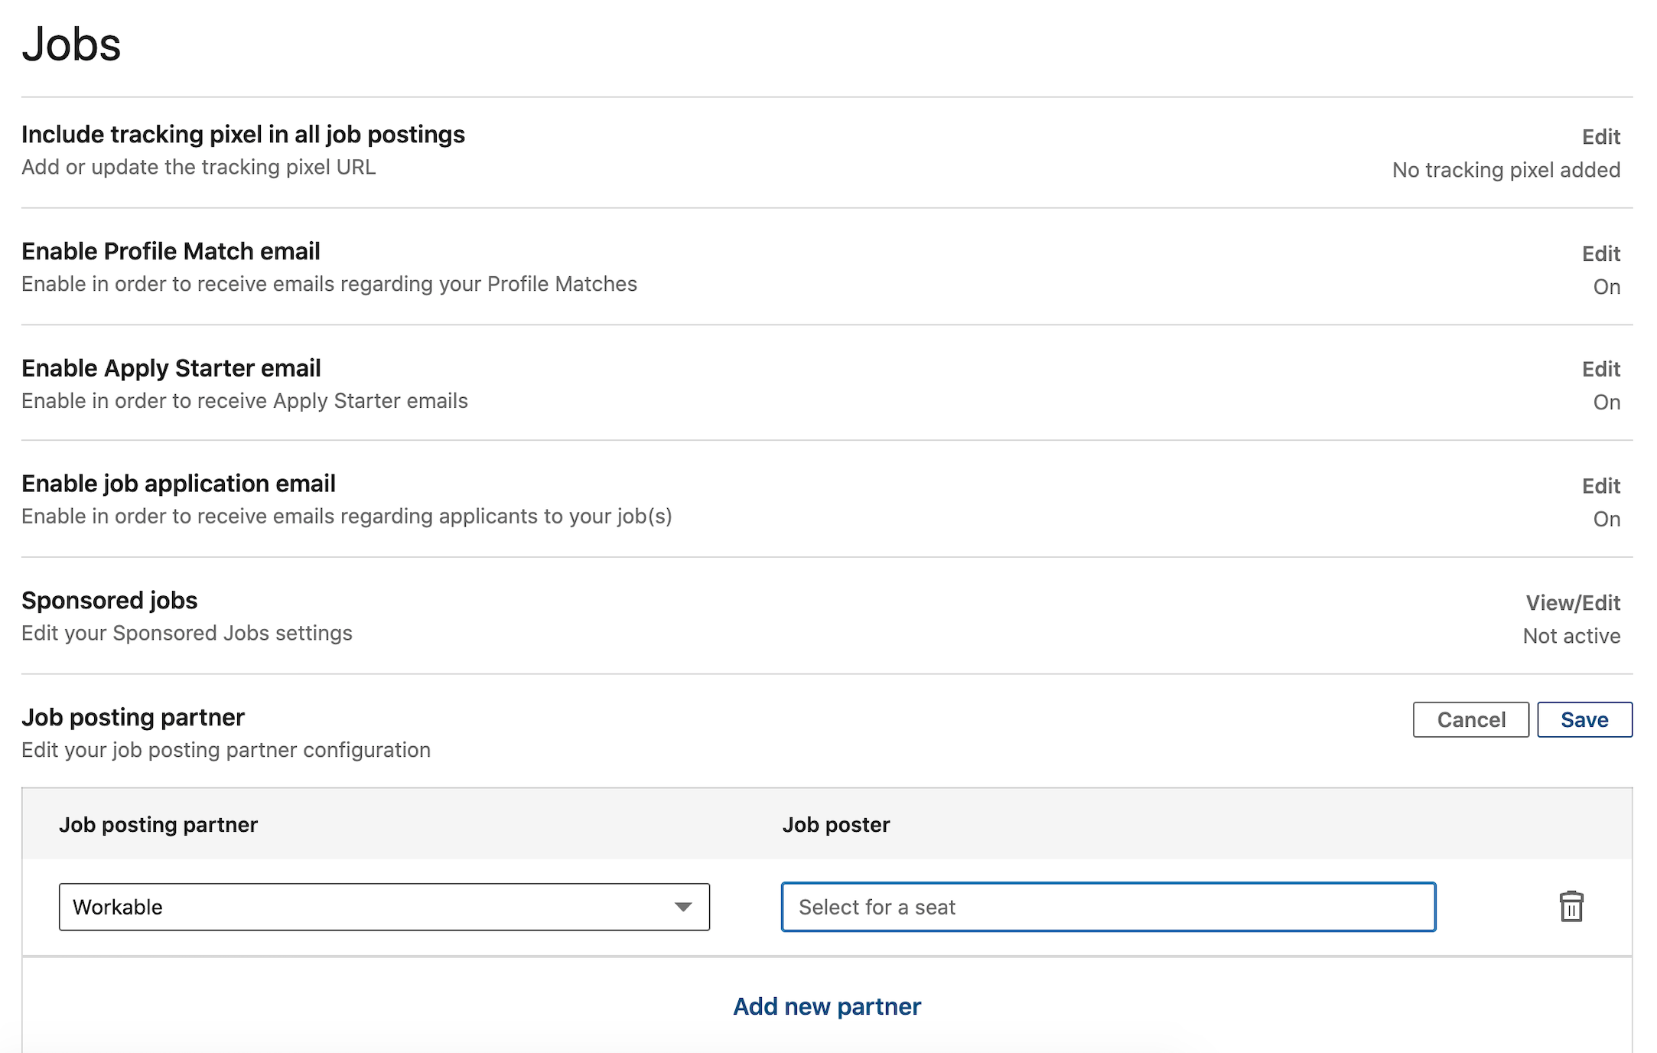
Task: Click the Select for a seat field
Action: tap(1108, 907)
